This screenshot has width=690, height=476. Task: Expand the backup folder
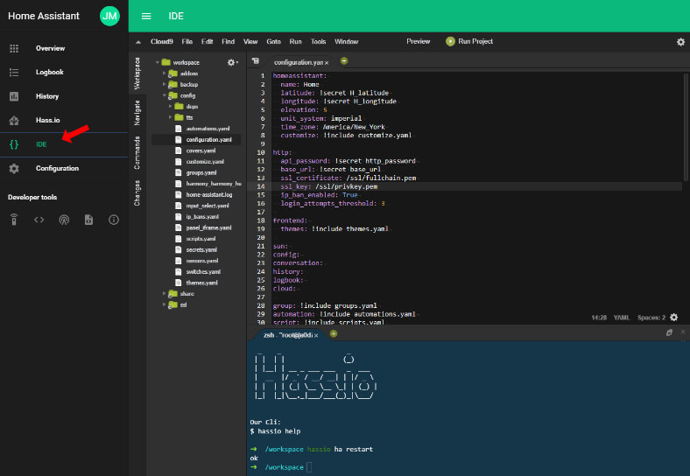tap(164, 85)
